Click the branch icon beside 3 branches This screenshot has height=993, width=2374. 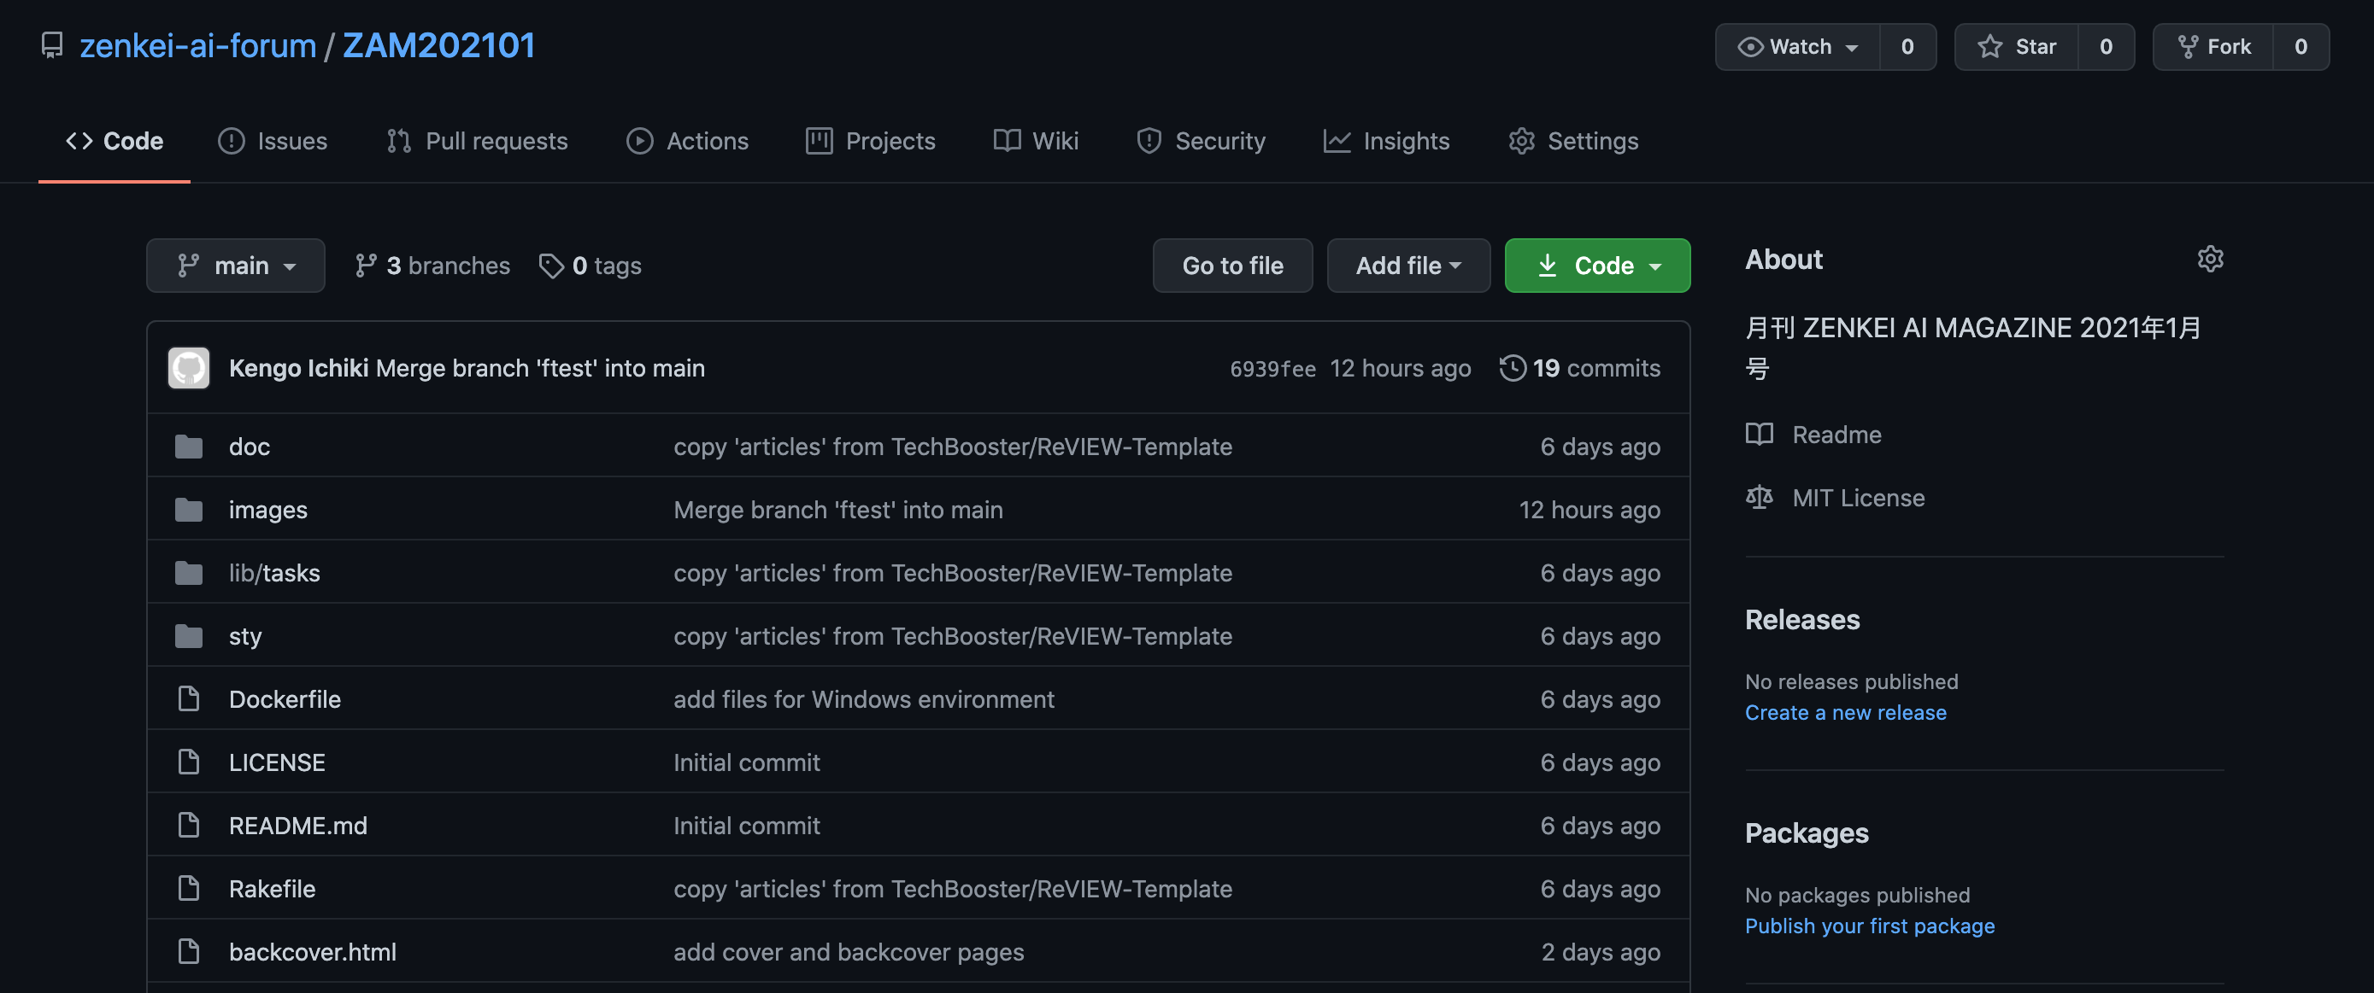pyautogui.click(x=366, y=266)
